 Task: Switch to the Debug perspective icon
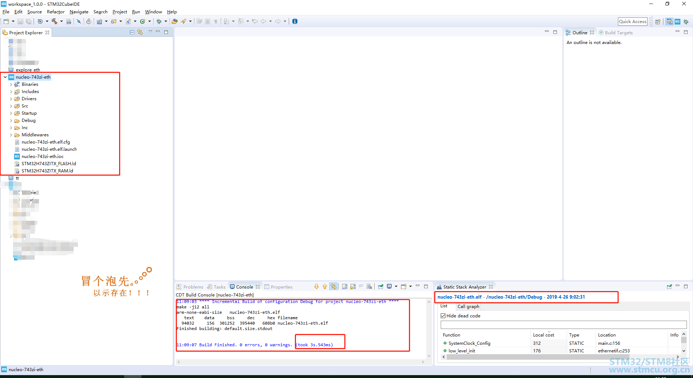pyautogui.click(x=686, y=22)
